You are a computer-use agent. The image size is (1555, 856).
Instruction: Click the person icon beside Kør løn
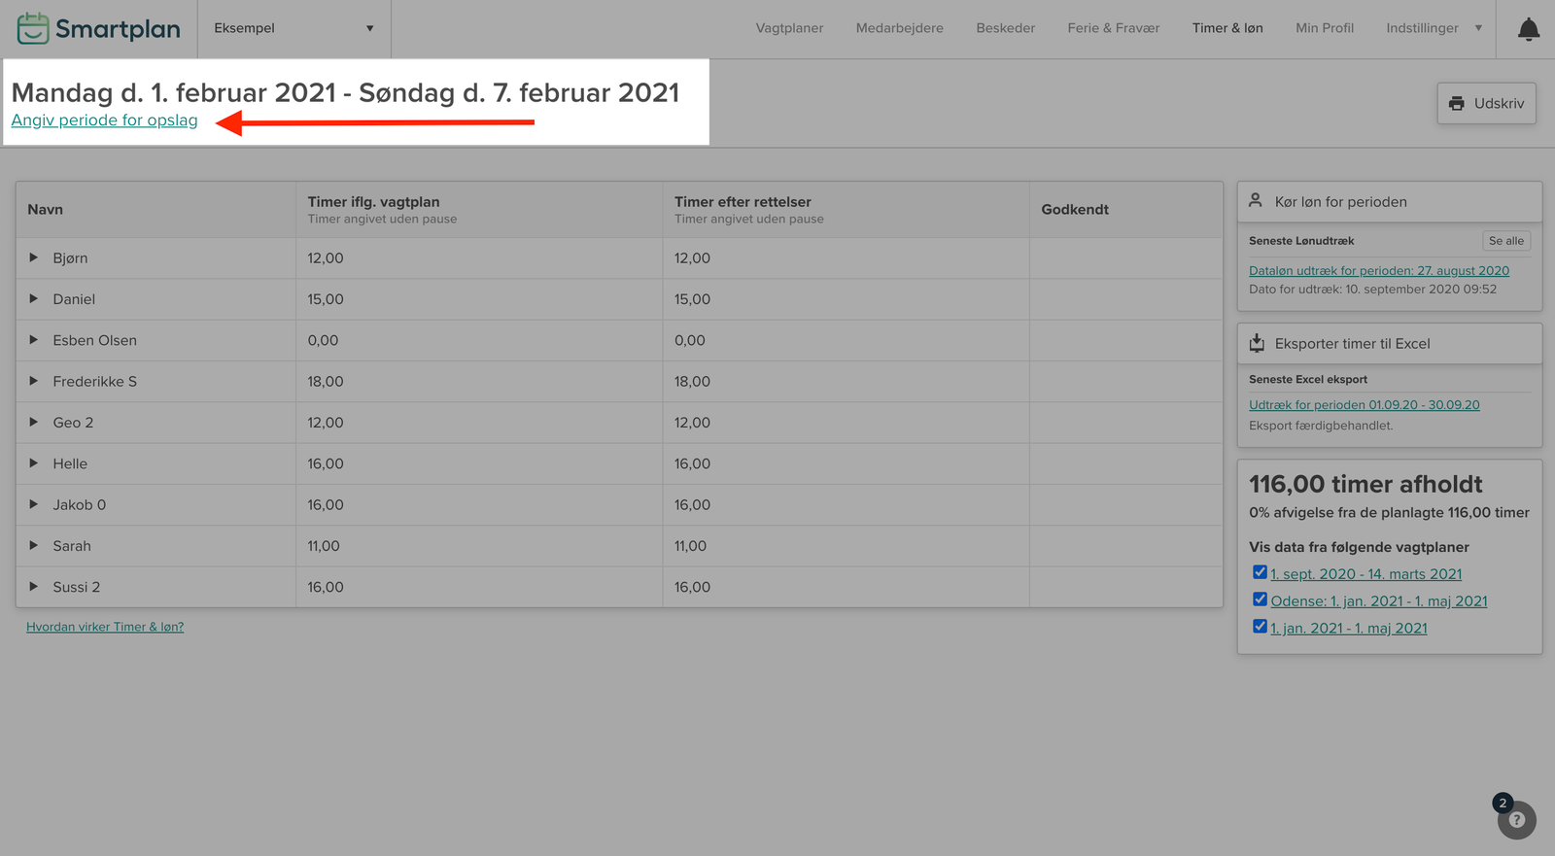1256,200
